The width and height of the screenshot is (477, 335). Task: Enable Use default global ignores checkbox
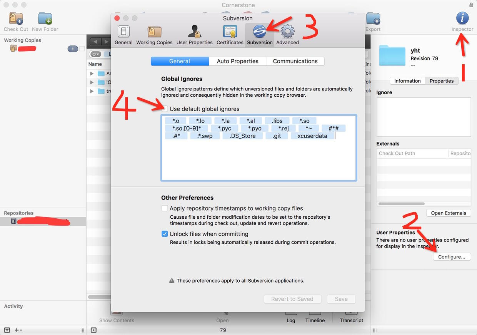(165, 109)
